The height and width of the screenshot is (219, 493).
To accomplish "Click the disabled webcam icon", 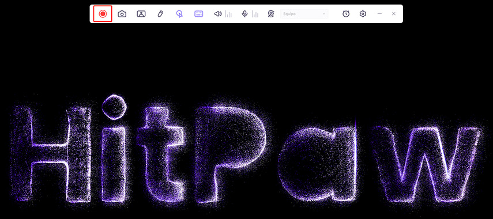I will click(271, 14).
